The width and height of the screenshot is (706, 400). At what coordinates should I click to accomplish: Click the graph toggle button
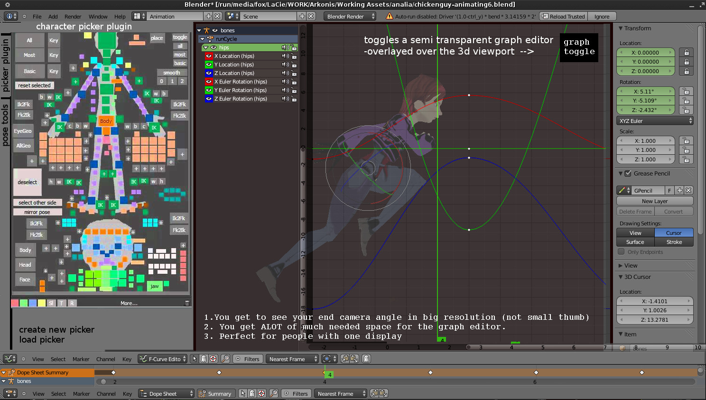579,47
